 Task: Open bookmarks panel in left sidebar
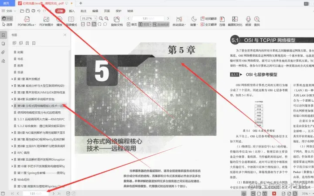[x=3, y=35]
